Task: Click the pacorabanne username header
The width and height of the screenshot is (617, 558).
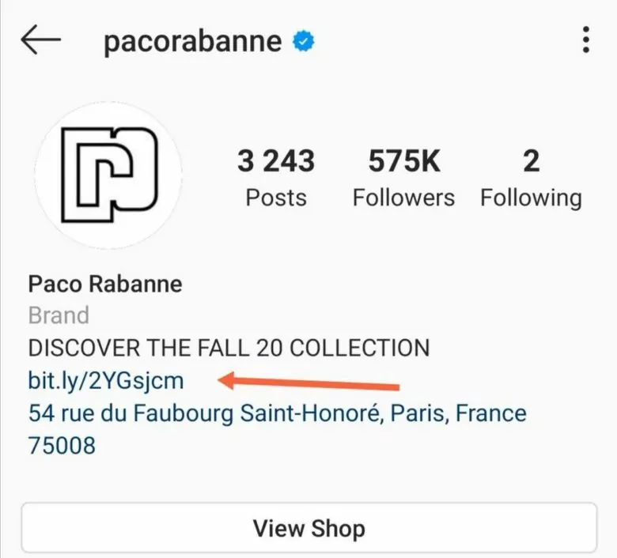Action: (x=192, y=42)
